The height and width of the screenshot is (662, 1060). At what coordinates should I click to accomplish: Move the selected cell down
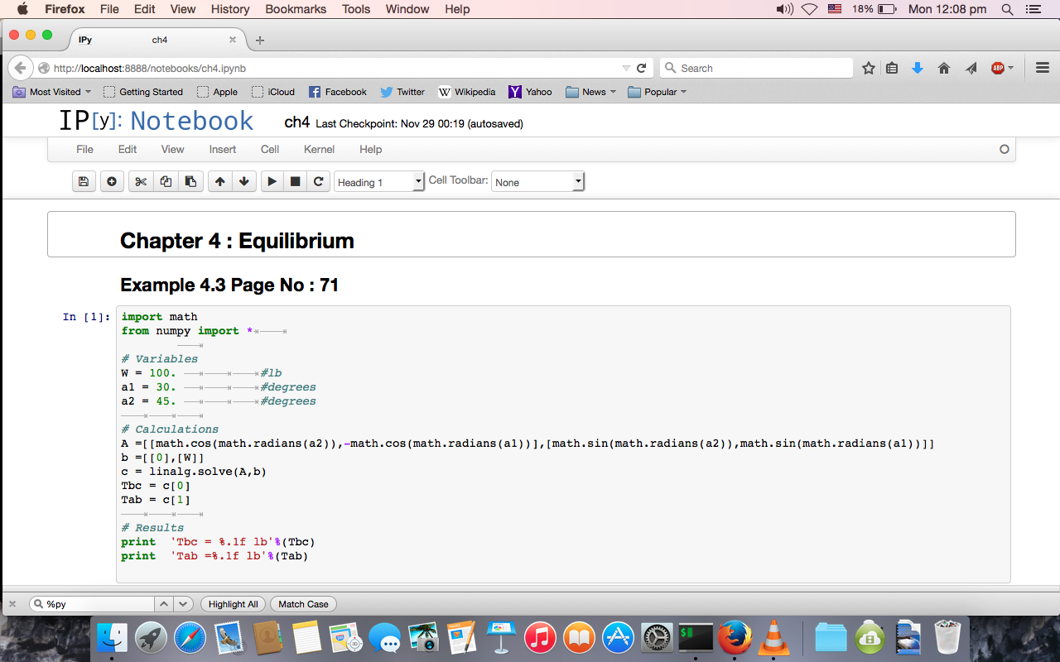click(x=243, y=182)
